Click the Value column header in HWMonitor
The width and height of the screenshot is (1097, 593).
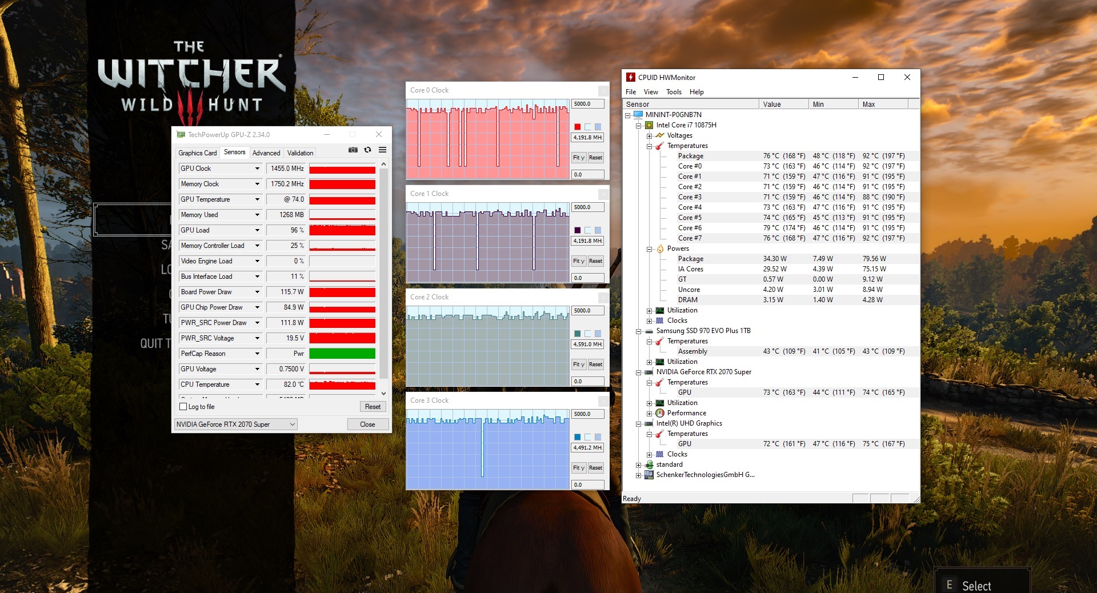[784, 104]
